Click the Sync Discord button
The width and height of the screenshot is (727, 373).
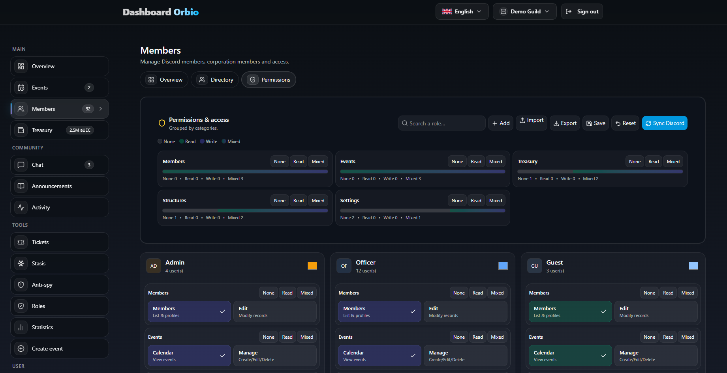pos(664,123)
